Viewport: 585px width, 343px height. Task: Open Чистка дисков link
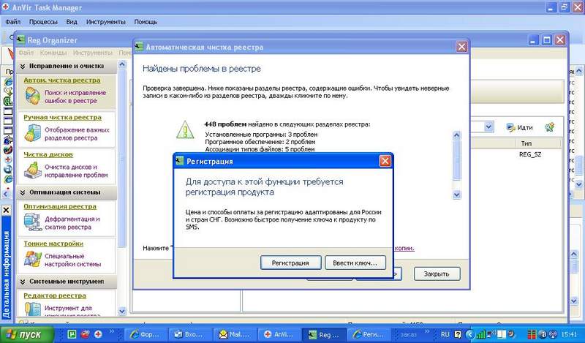click(48, 154)
